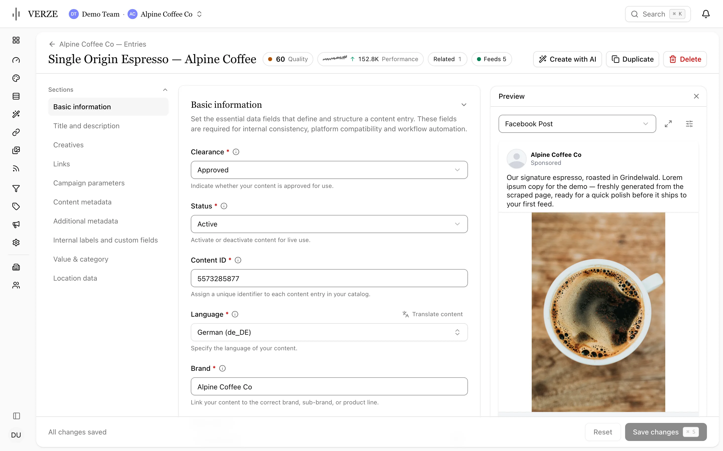Click Translate content link

coord(432,314)
